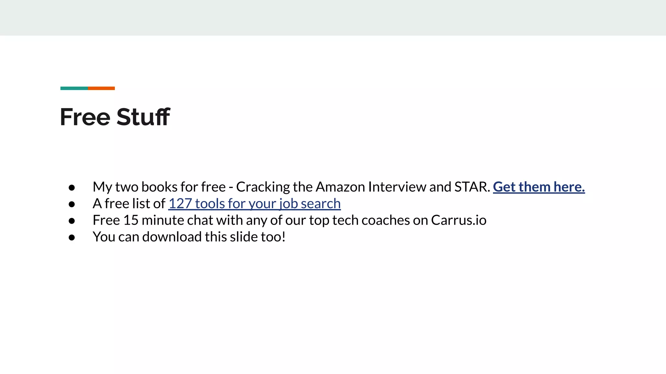The image size is (666, 374).
Task: Click the bullet dot before "My two books"
Action: [72, 188]
